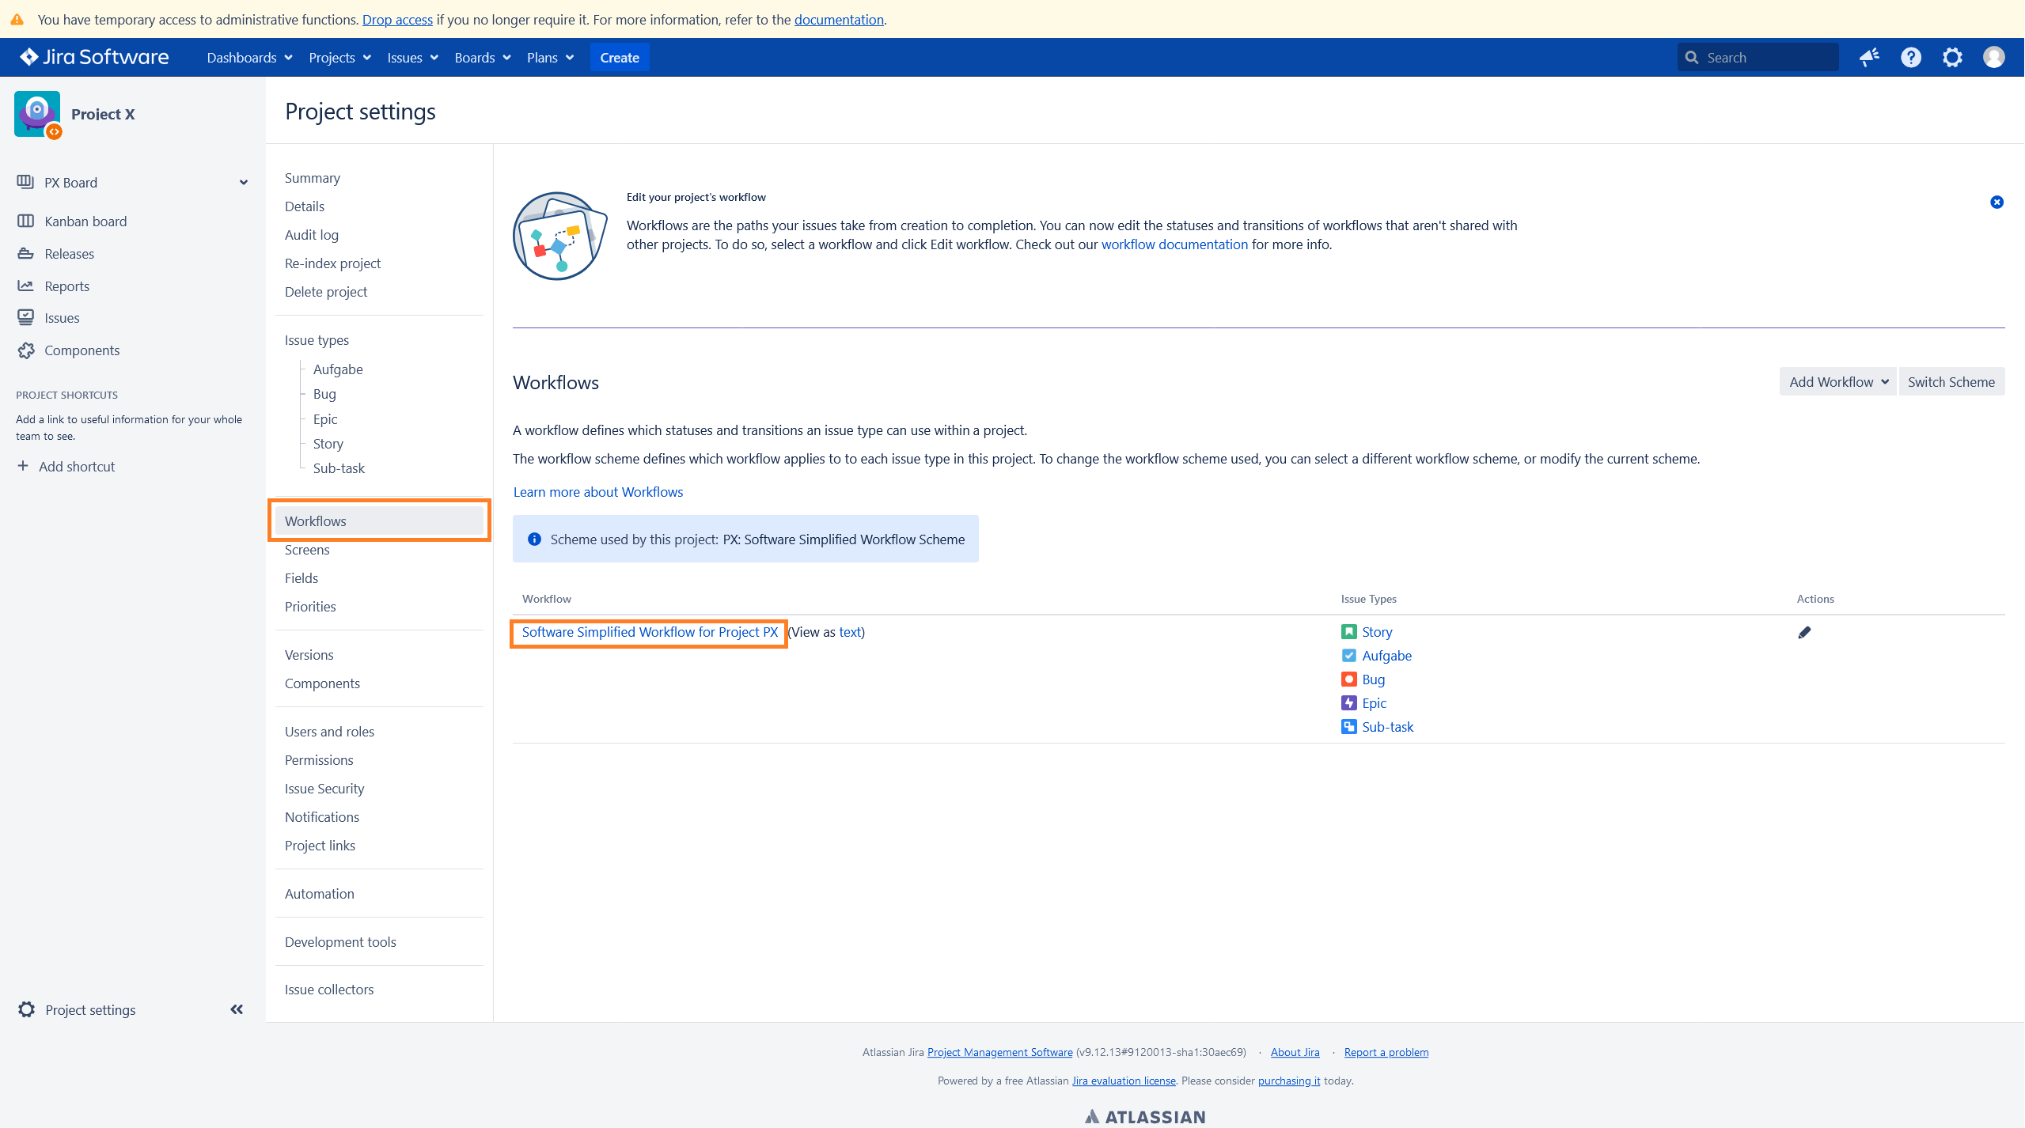Click the Story issue type icon
Screen dimensions: 2025x1128
pyautogui.click(x=1349, y=631)
